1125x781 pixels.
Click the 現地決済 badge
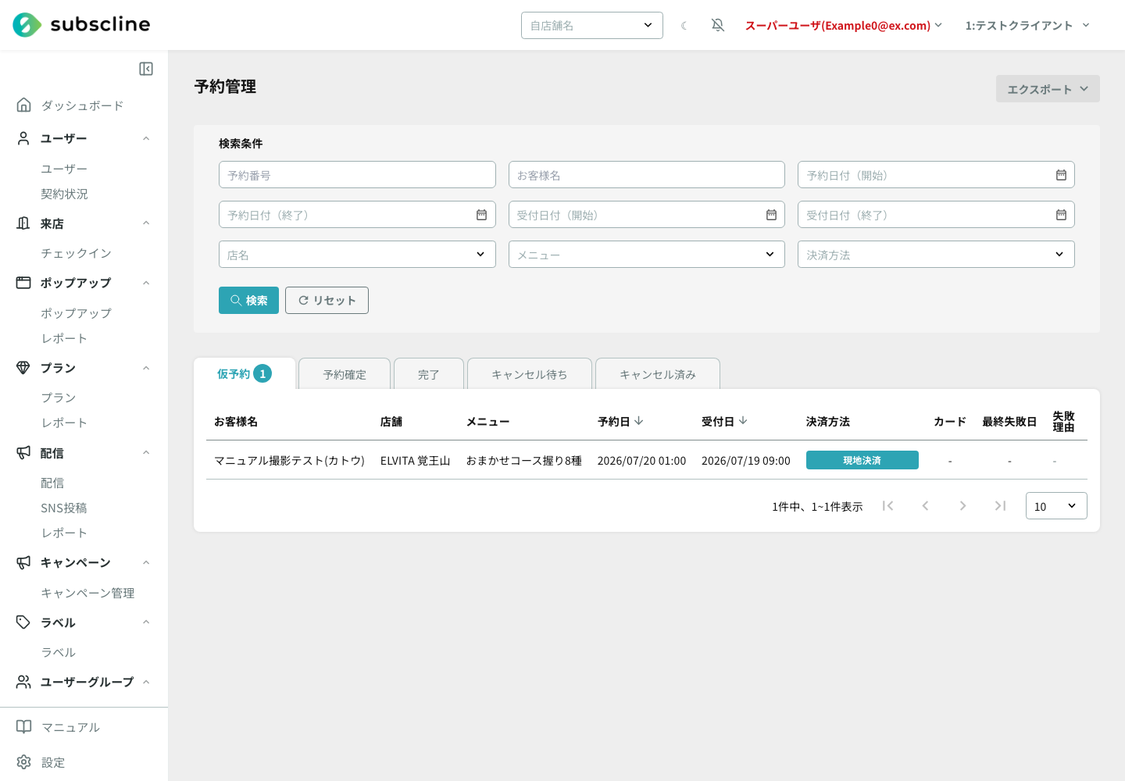pyautogui.click(x=862, y=460)
